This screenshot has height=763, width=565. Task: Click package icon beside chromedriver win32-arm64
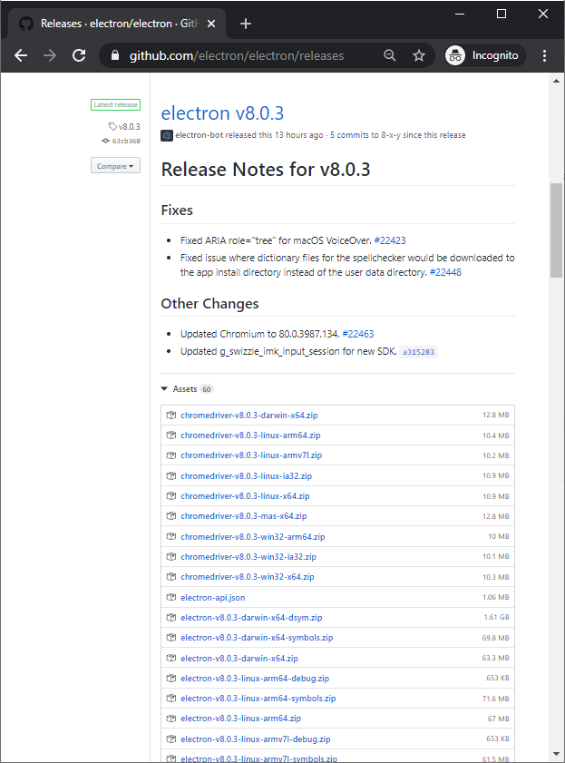pos(171,537)
